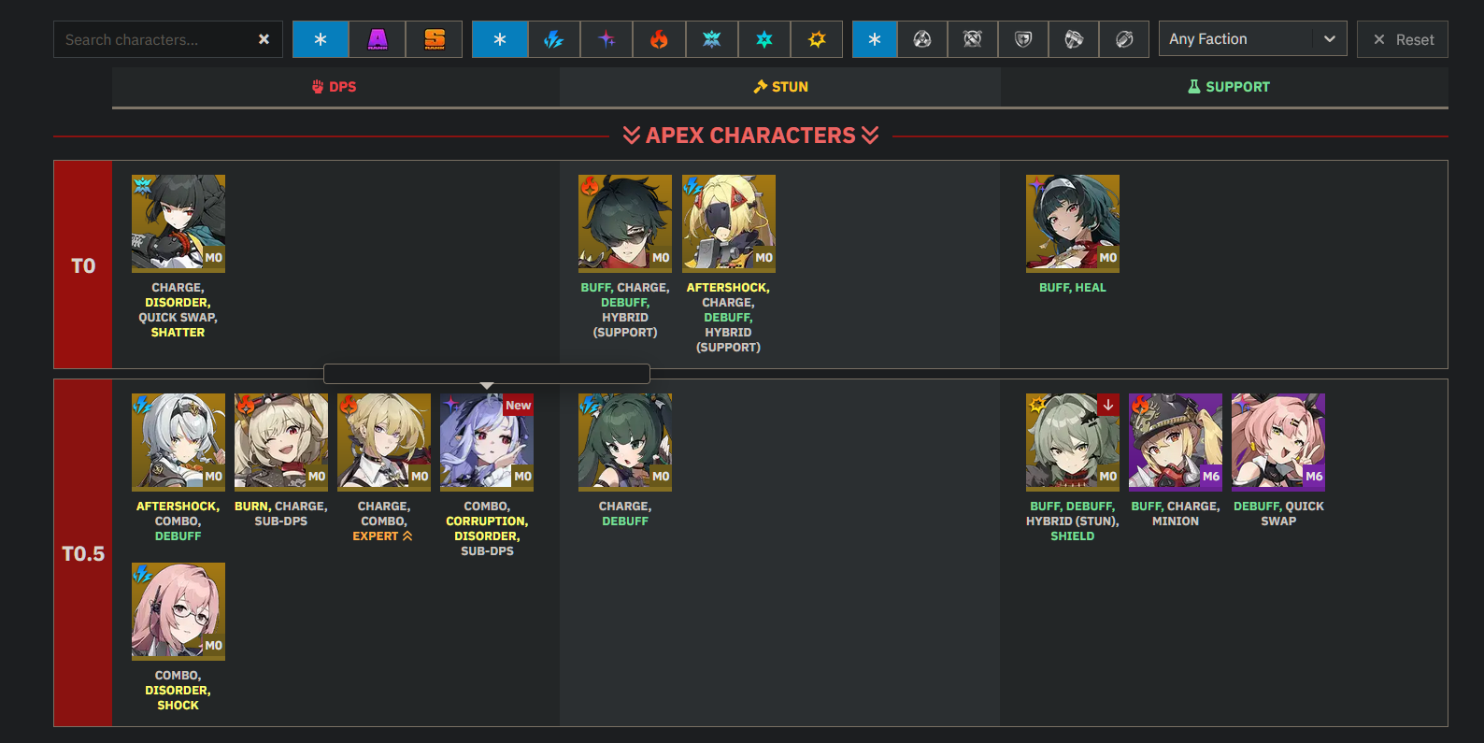Click the yellow SHATTER tag text

178,333
